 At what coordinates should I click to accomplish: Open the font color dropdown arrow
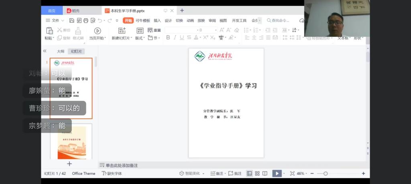click(200, 38)
